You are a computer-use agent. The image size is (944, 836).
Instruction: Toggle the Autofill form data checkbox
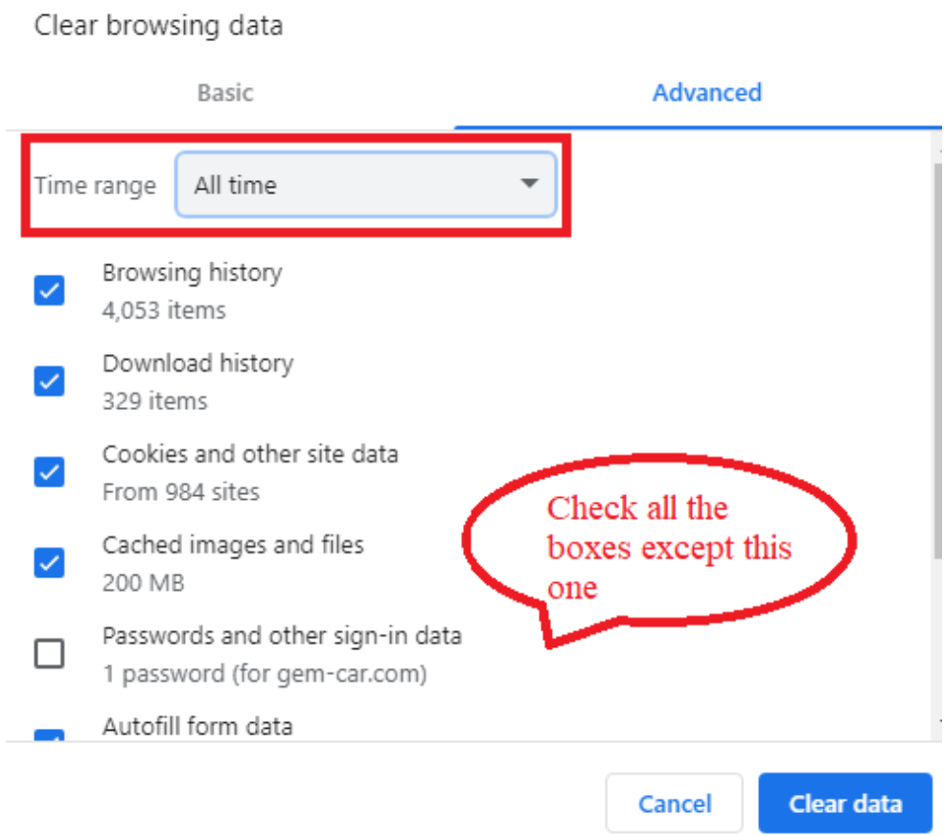point(49,735)
